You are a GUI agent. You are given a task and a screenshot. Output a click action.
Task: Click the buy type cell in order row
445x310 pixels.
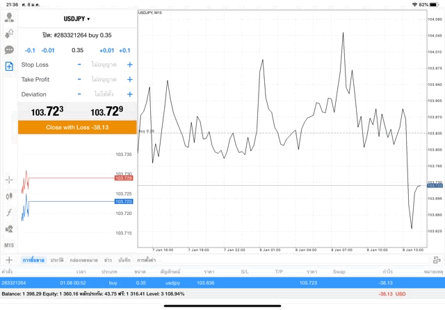point(113,283)
